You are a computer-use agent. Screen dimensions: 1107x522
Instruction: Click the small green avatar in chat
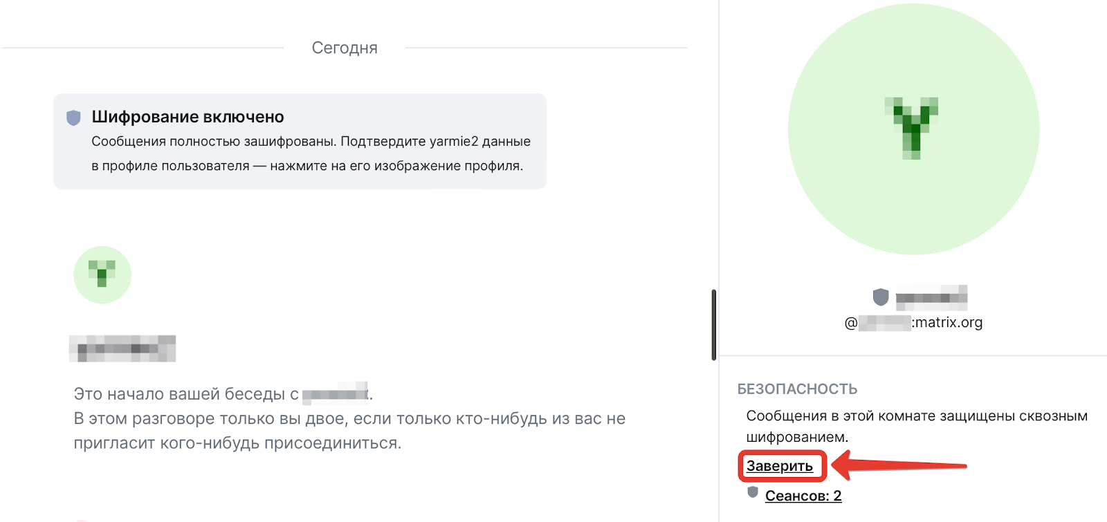pos(102,274)
